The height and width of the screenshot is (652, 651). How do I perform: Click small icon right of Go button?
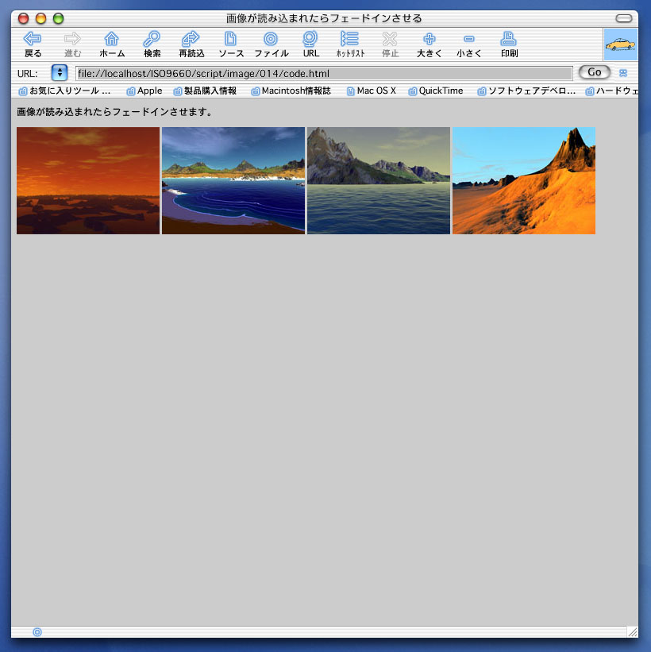point(622,73)
